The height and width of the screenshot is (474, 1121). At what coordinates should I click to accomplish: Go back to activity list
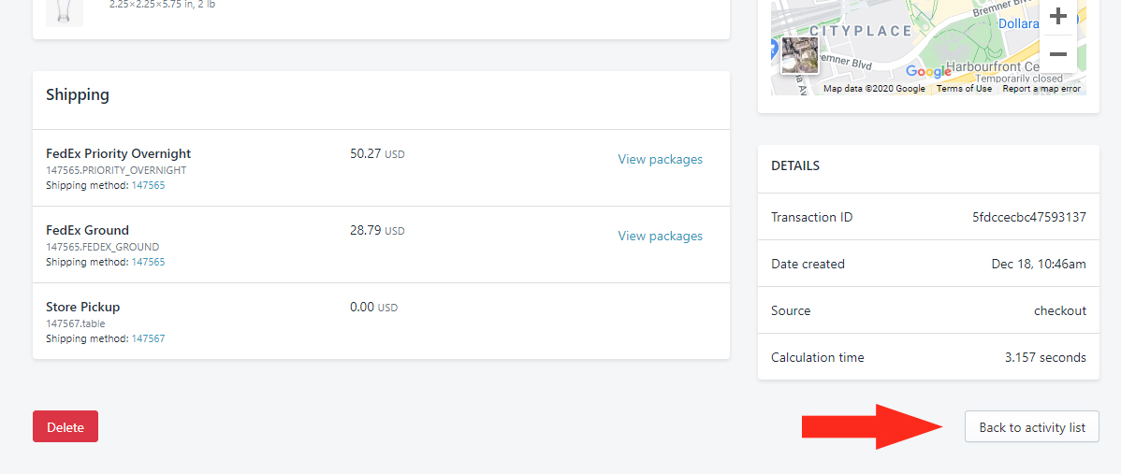click(1032, 427)
